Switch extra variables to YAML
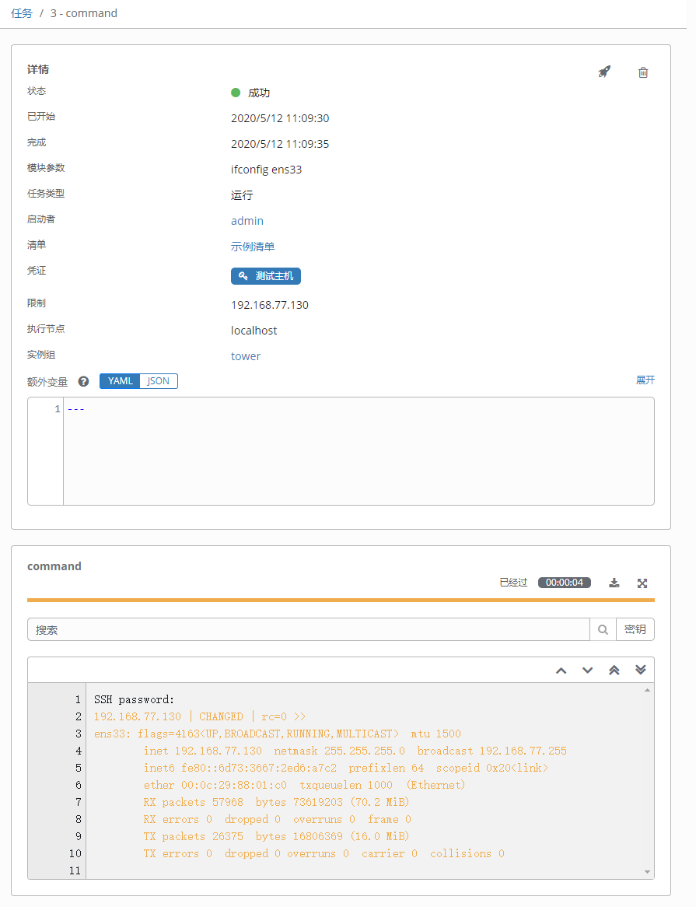Screen dimensions: 696x907 pos(120,381)
